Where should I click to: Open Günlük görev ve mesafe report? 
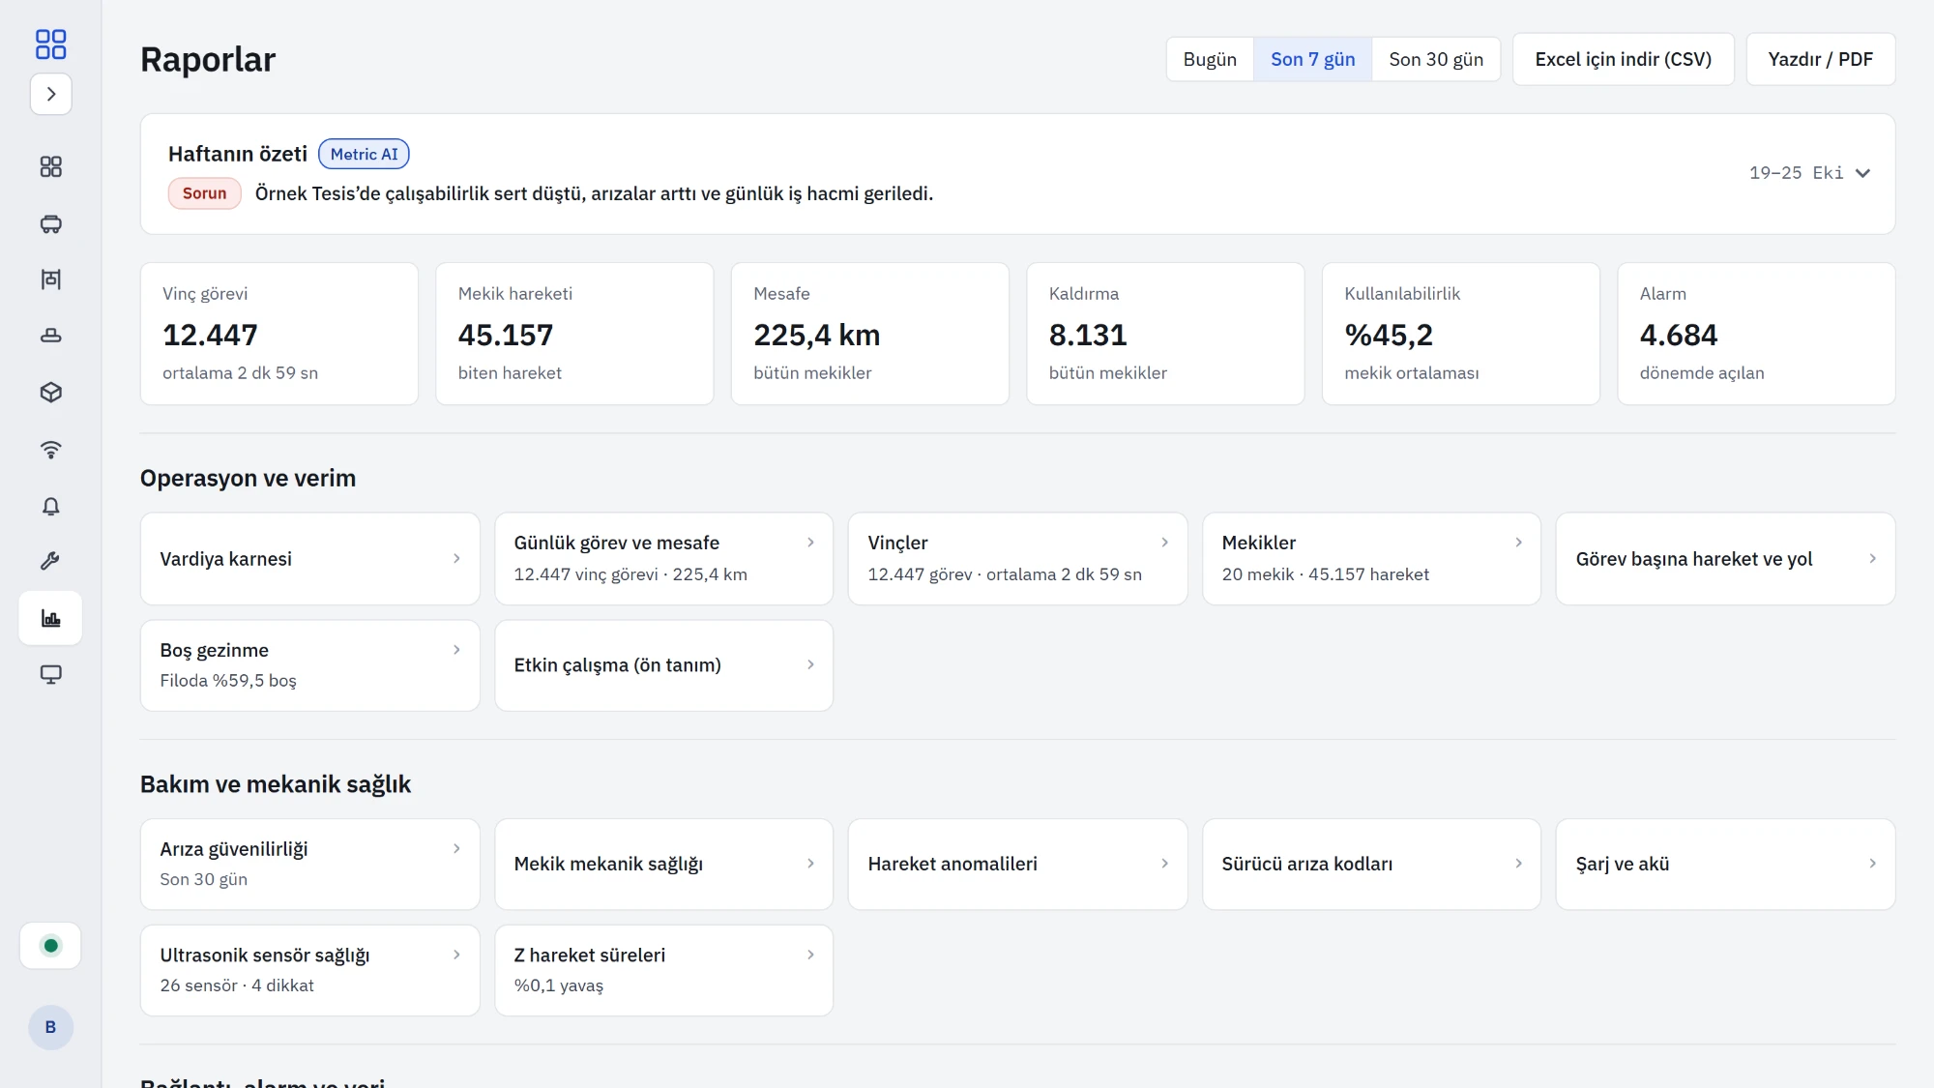point(663,559)
